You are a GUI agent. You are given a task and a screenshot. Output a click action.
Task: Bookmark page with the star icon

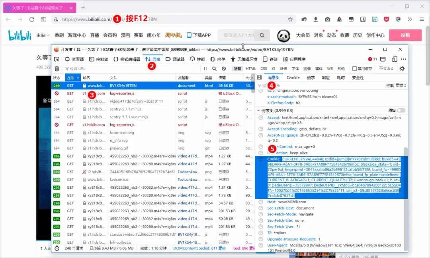290,19
